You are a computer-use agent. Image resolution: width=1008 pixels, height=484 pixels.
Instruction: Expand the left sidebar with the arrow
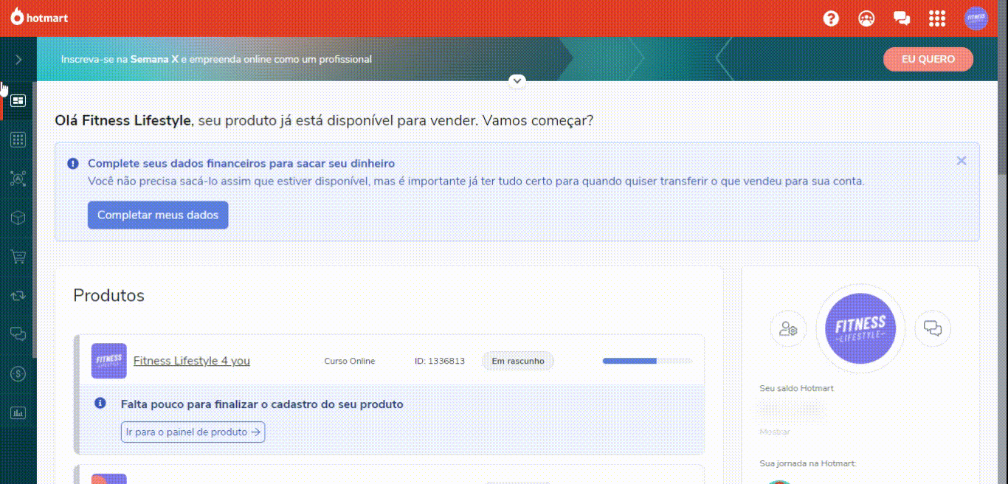click(18, 59)
